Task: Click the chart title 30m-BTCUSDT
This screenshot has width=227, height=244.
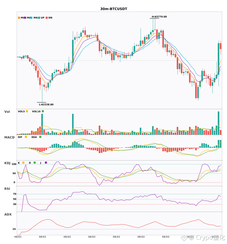Action: 114,9
